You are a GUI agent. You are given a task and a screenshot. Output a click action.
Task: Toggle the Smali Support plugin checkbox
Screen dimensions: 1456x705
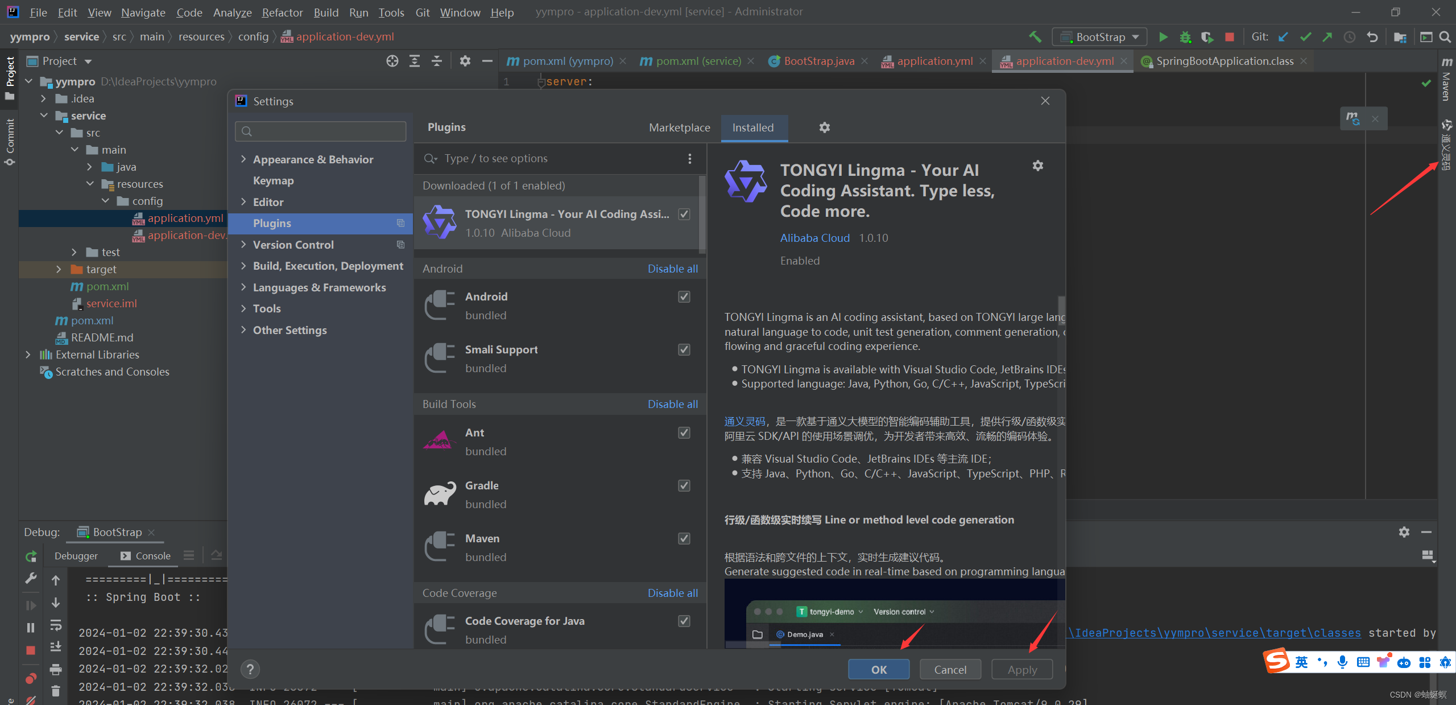coord(684,349)
